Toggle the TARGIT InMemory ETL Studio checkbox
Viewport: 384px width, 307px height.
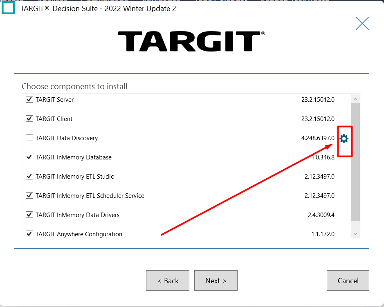[x=29, y=176]
